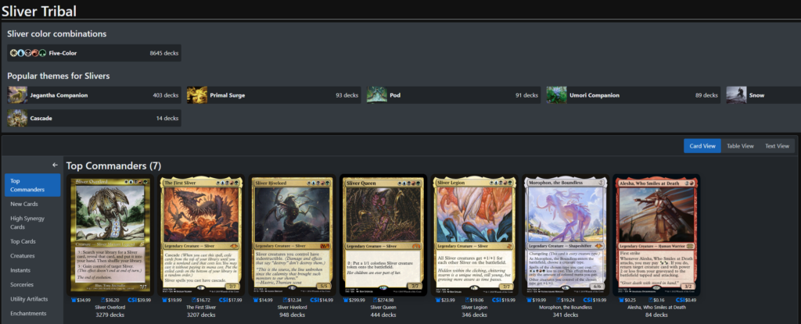Click the Primal Surge theme icon
This screenshot has width=801, height=324.
[196, 95]
